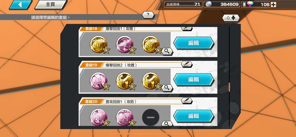Select the first pink medal in 套組19
The height and width of the screenshot is (137, 296).
pyautogui.click(x=99, y=81)
